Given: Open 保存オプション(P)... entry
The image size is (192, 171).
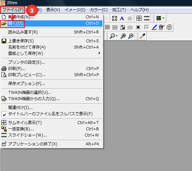Looking at the screenshot, I should click(x=52, y=84).
